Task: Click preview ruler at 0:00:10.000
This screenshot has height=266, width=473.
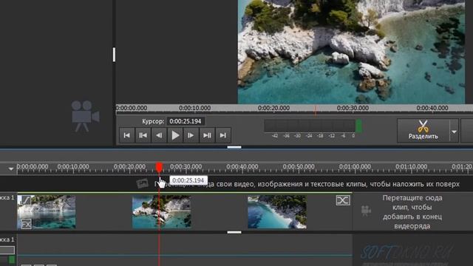Action: click(x=194, y=108)
